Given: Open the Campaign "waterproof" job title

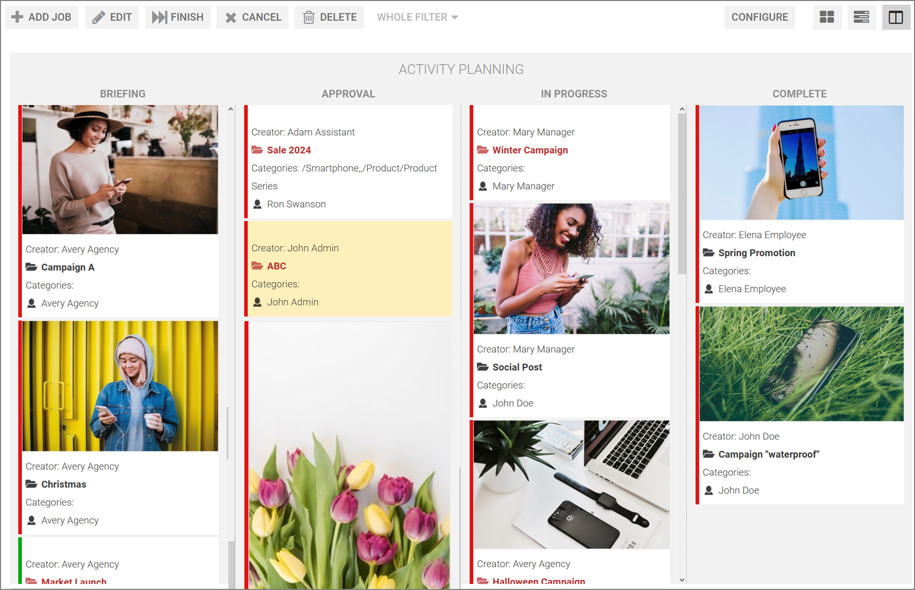Looking at the screenshot, I should point(769,454).
